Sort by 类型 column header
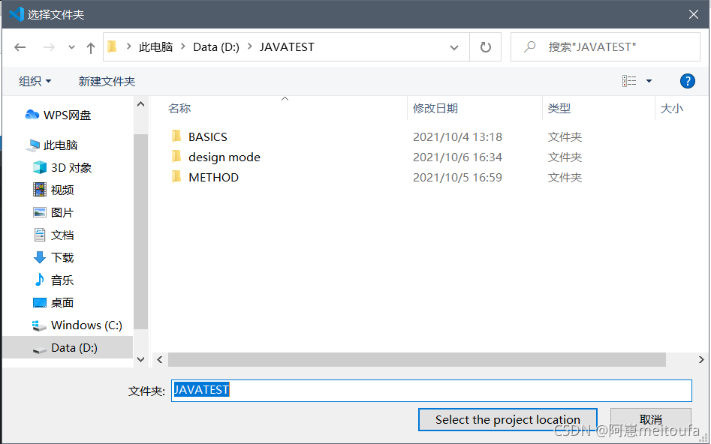The height and width of the screenshot is (444, 711). pyautogui.click(x=559, y=108)
